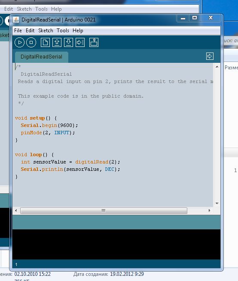The image size is (238, 281).
Task: Open the Serial Monitor icon
Action: pos(94,43)
